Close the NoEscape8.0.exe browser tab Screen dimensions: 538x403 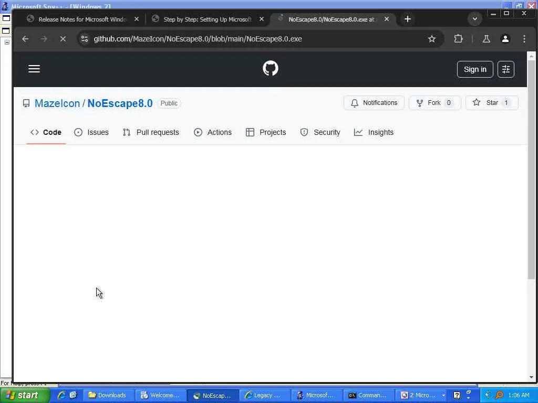pyautogui.click(x=387, y=19)
